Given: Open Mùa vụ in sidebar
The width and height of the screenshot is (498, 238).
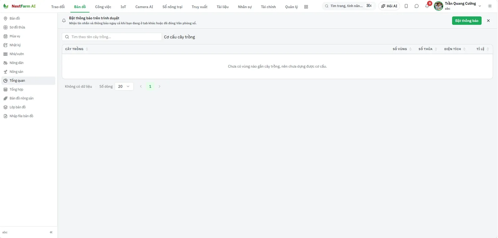Looking at the screenshot, I should pos(28,36).
